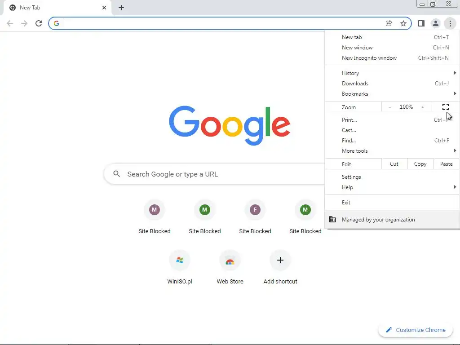Viewport: 460px width, 345px height.
Task: Toggle fullscreen mode icon in Zoom row
Action: [446, 107]
